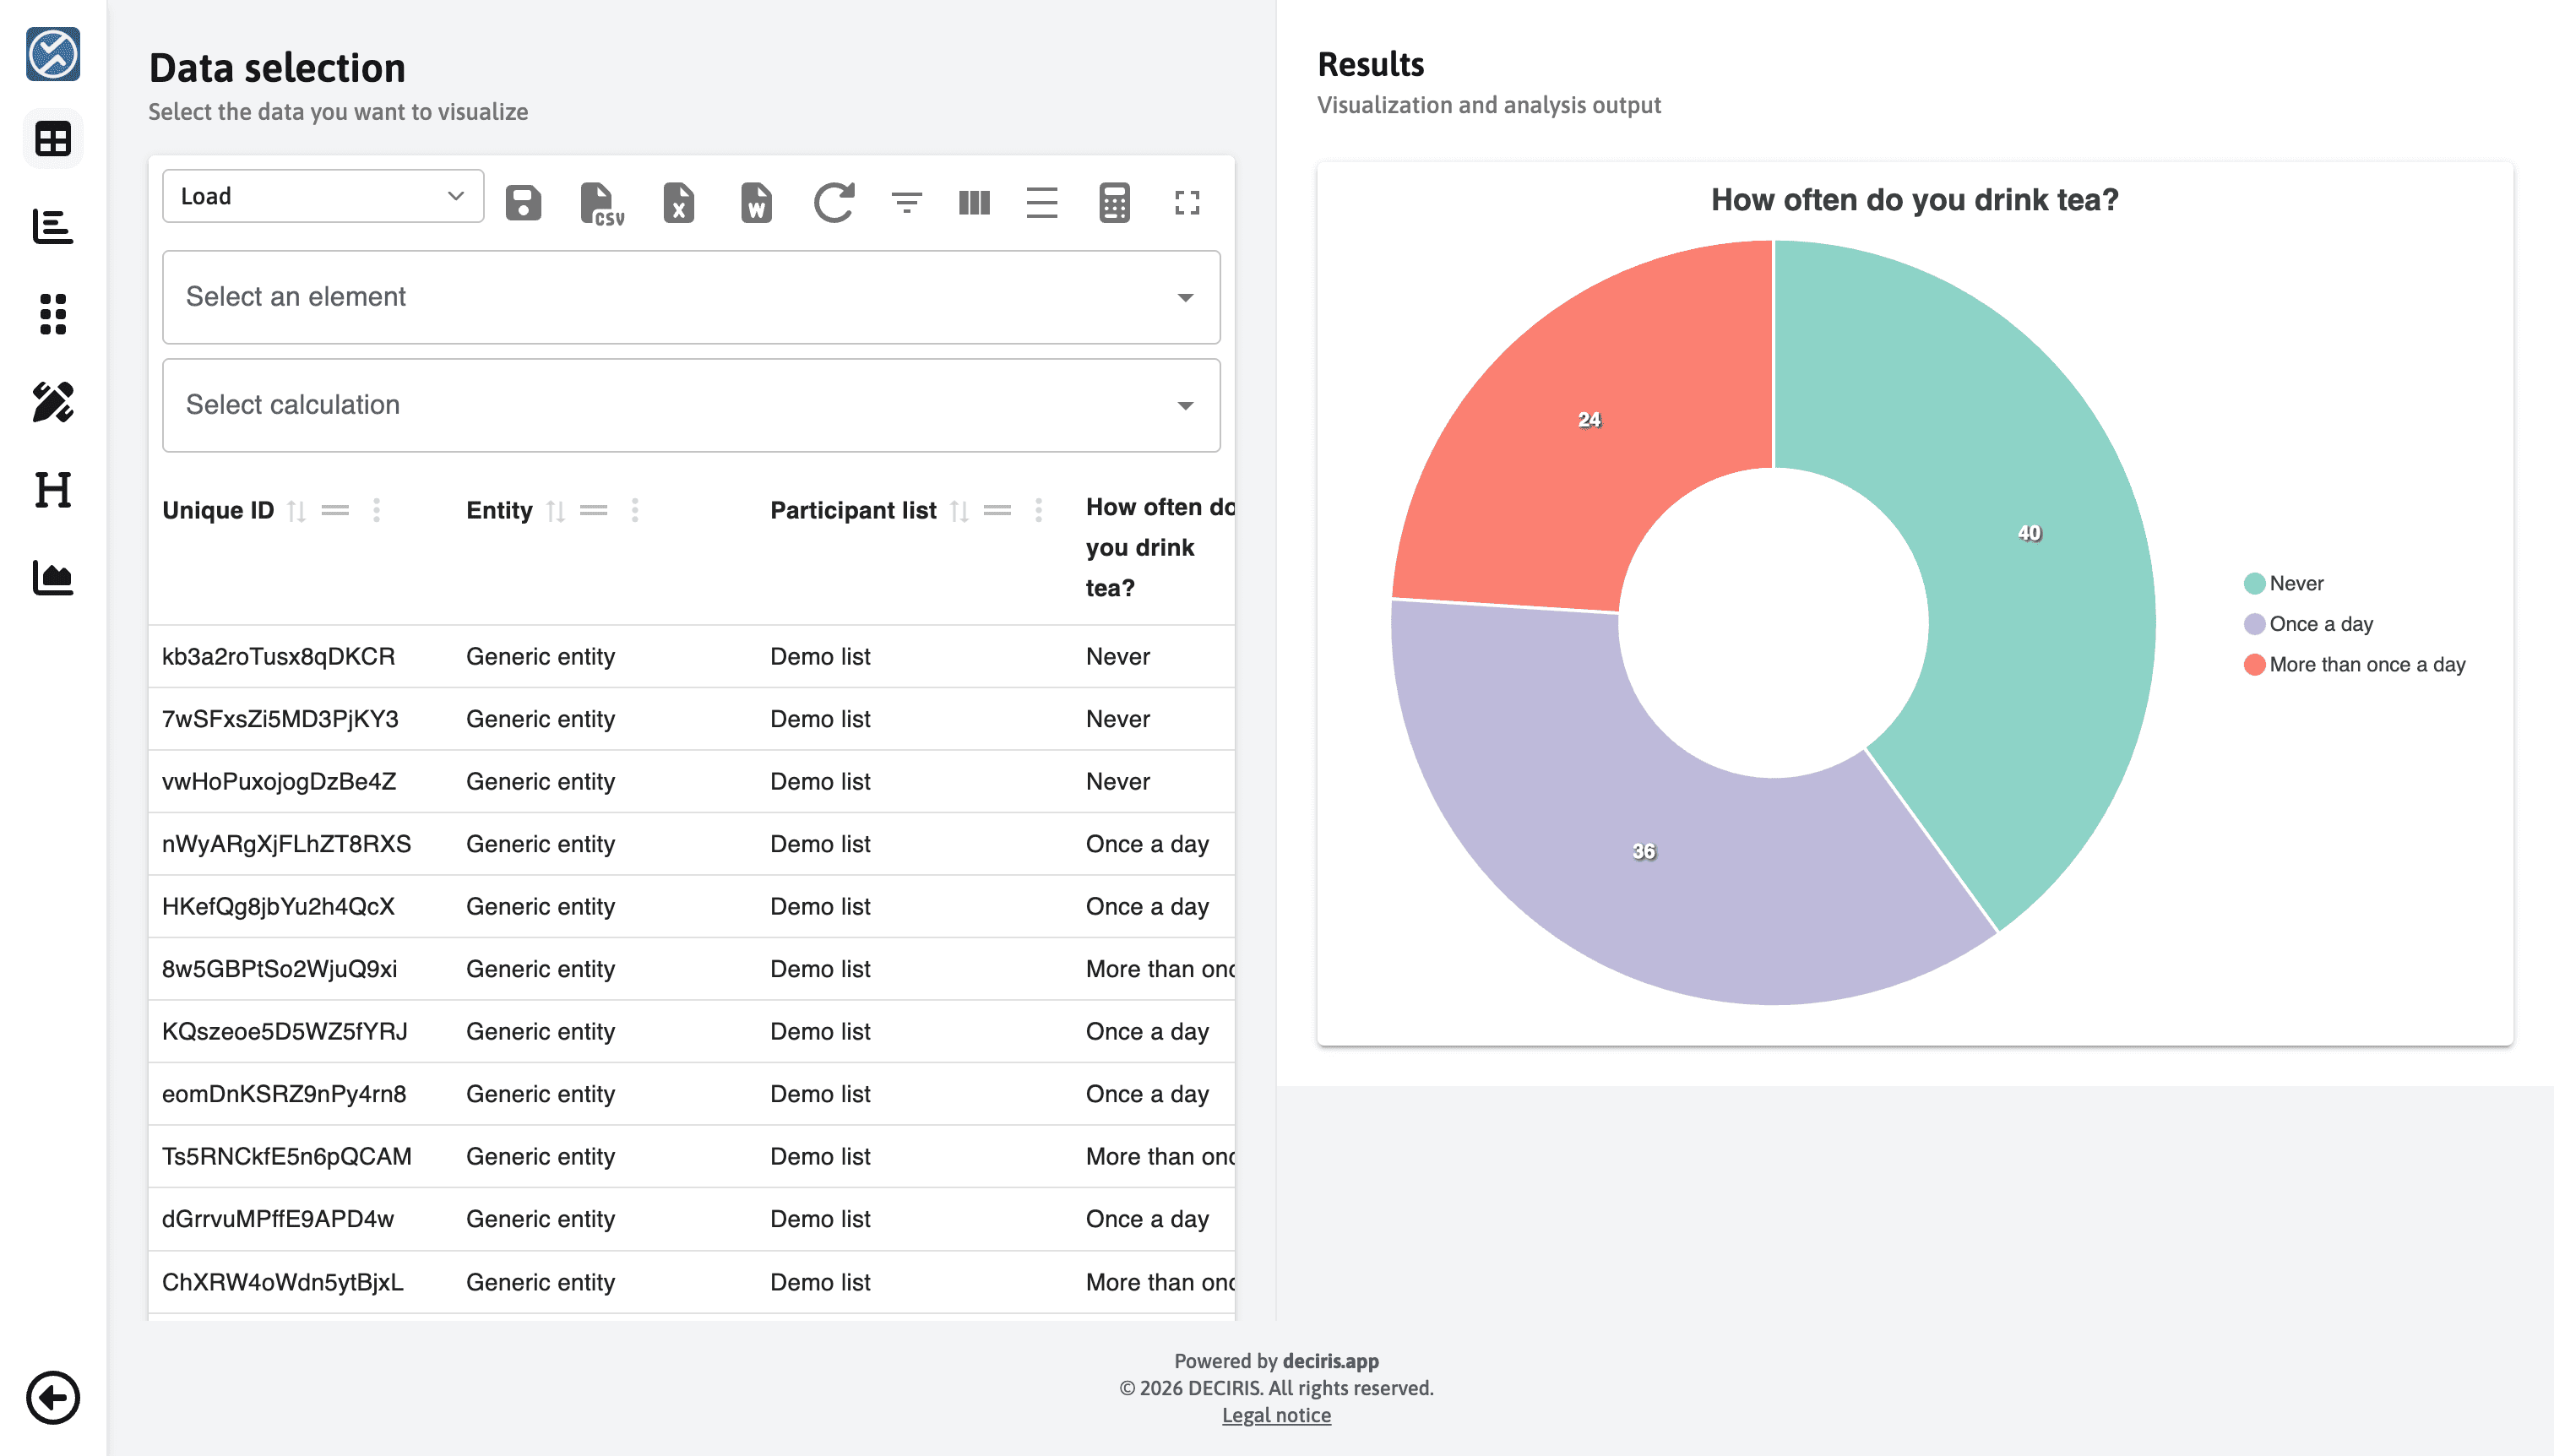Viewport: 2554px width, 1456px height.
Task: Expand the Select calculation dropdown
Action: click(690, 405)
